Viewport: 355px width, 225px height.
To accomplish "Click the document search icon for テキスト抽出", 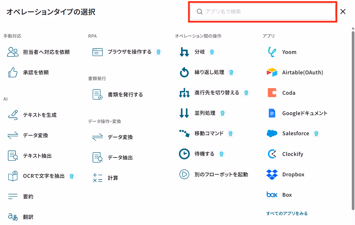I will point(13,156).
